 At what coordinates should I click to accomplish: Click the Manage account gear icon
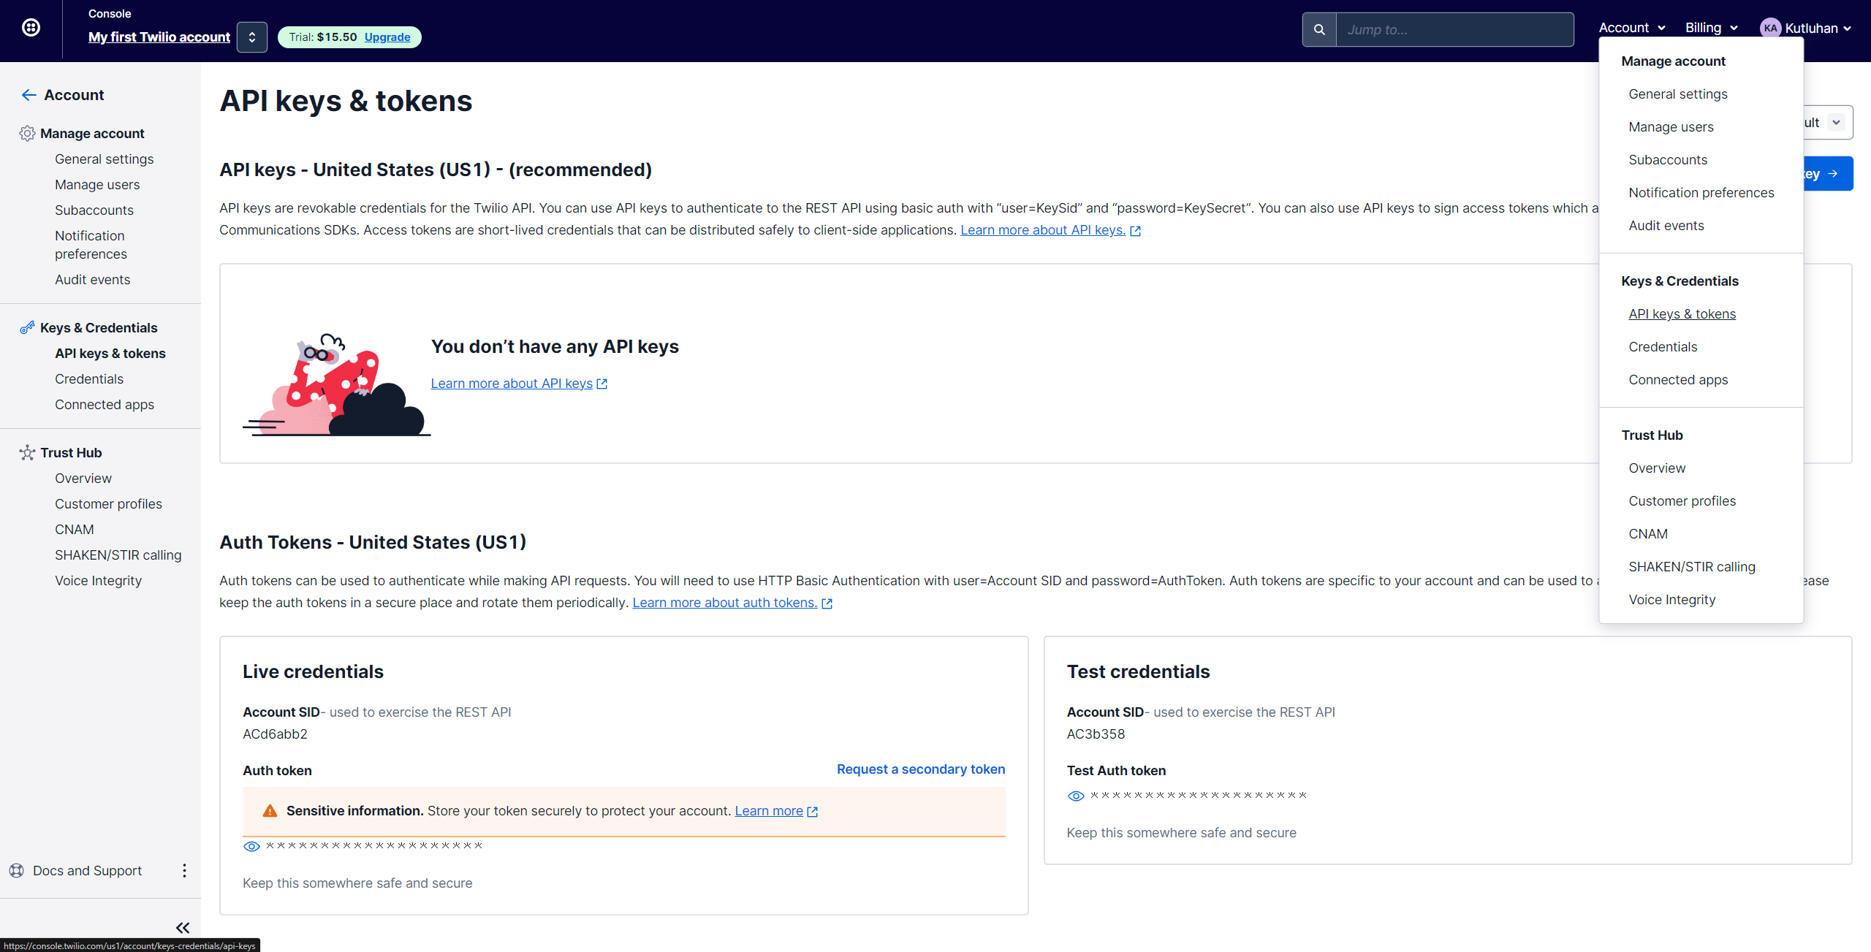(27, 133)
